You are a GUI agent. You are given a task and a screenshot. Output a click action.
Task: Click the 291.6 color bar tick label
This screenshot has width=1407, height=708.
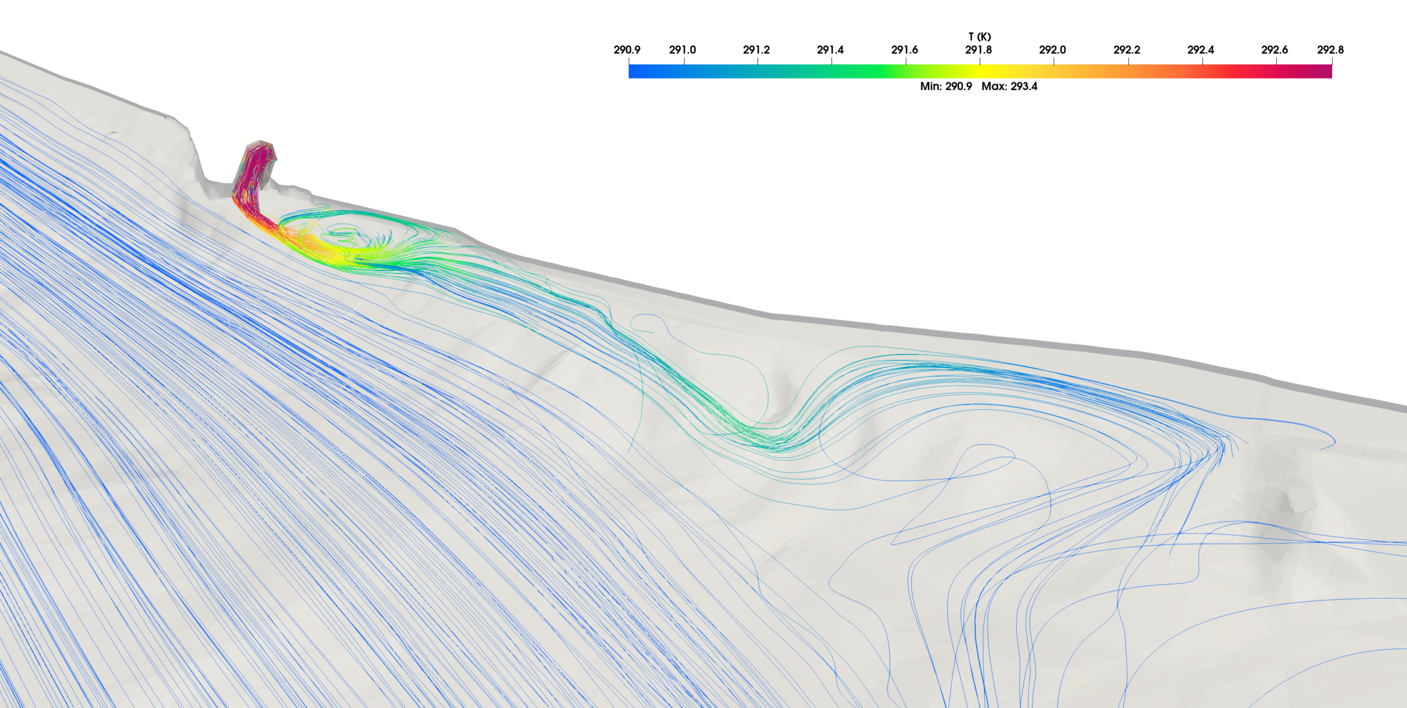tap(904, 50)
